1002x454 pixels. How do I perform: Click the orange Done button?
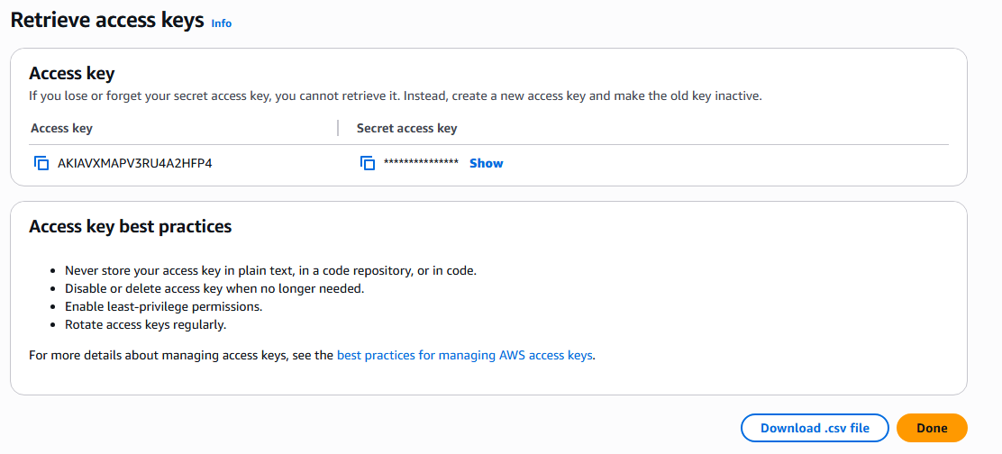[x=932, y=428]
